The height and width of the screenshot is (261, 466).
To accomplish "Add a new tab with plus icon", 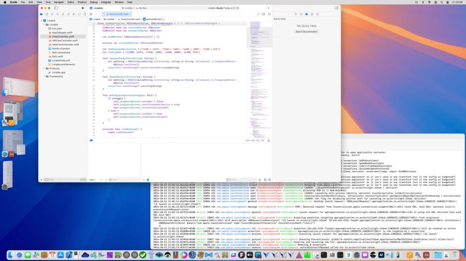I will pos(268,8).
